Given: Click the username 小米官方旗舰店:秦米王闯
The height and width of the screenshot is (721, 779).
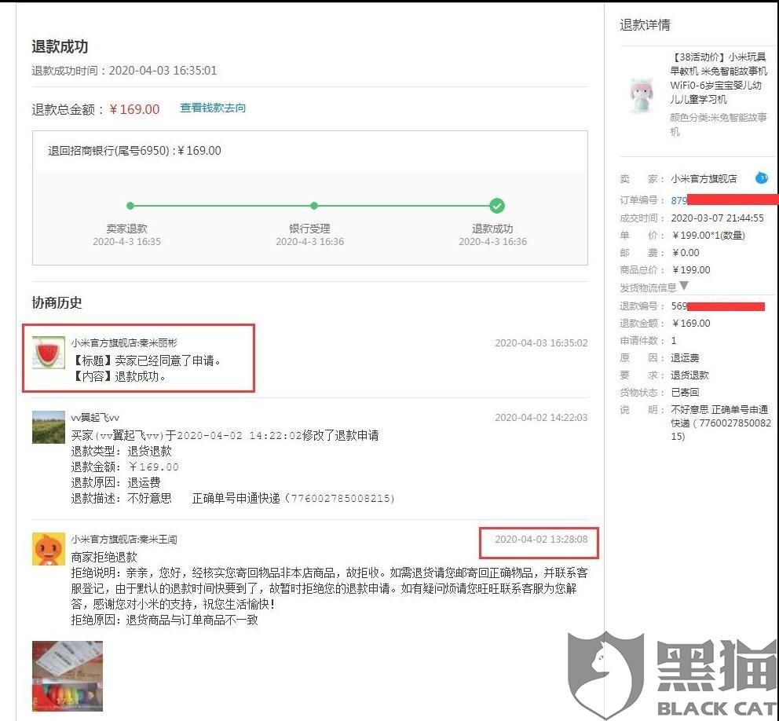Looking at the screenshot, I should coord(124,539).
